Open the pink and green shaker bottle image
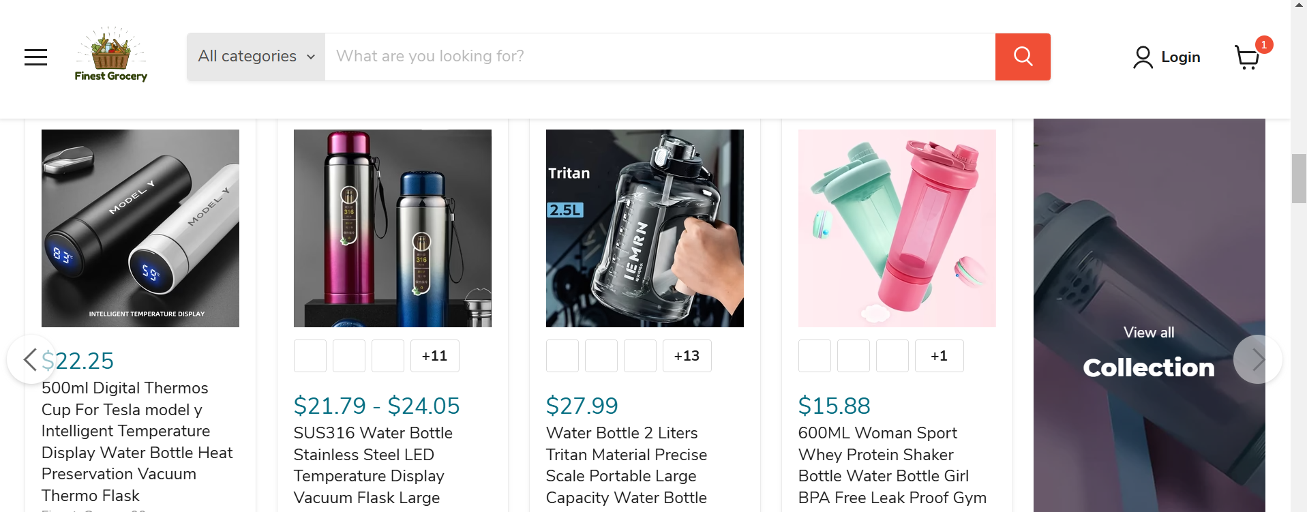Viewport: 1307px width, 512px height. 897,228
